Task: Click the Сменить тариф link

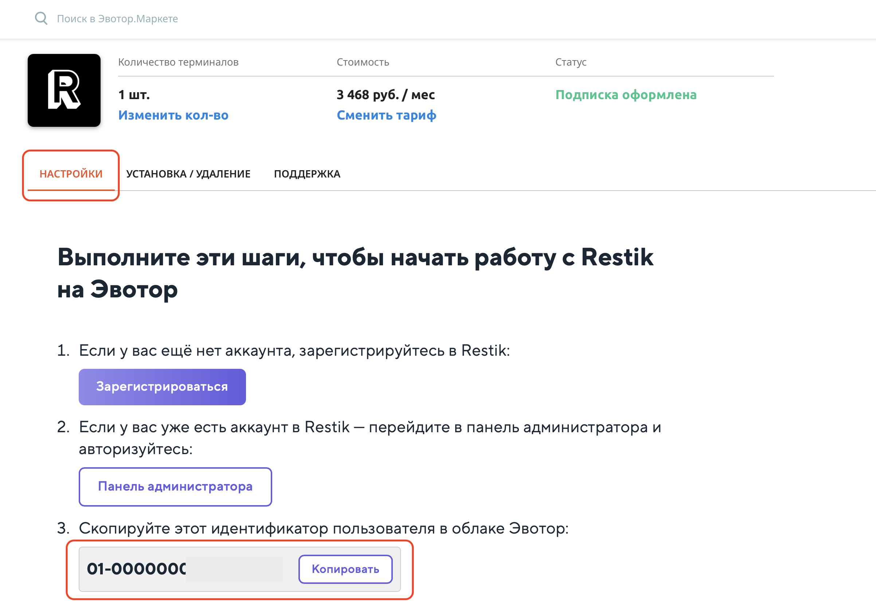Action: (386, 115)
